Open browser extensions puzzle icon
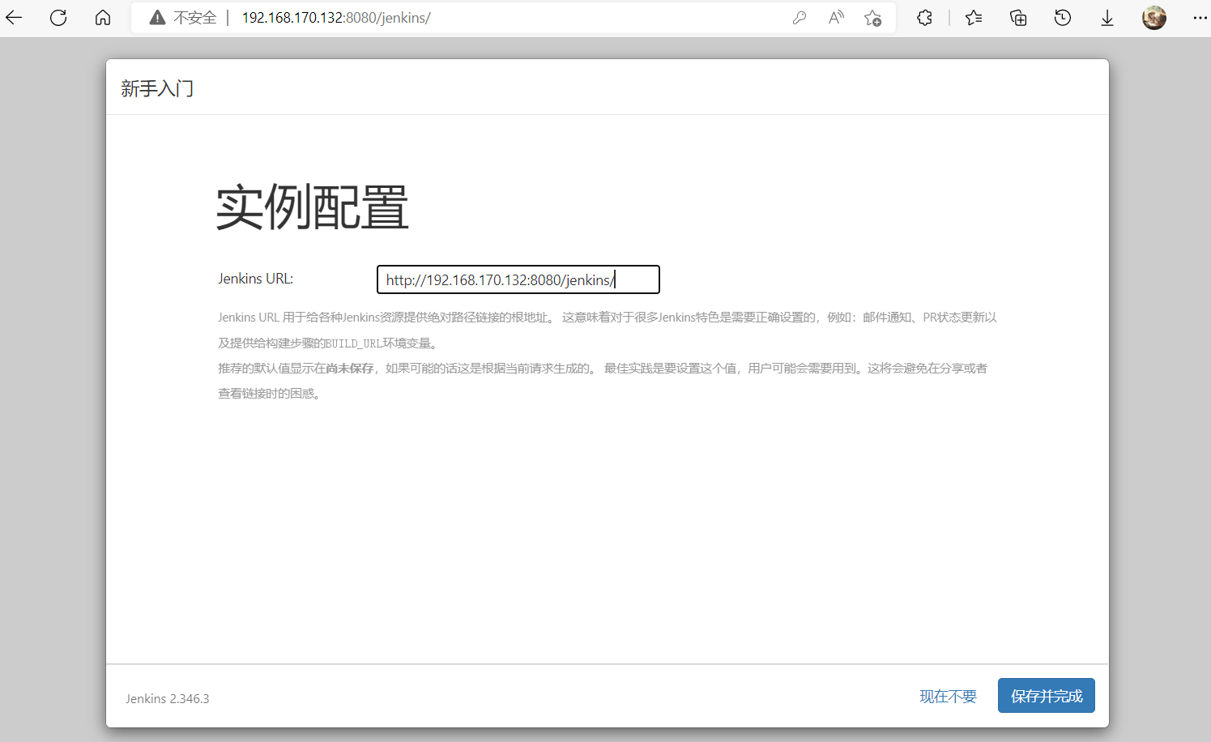 point(924,18)
